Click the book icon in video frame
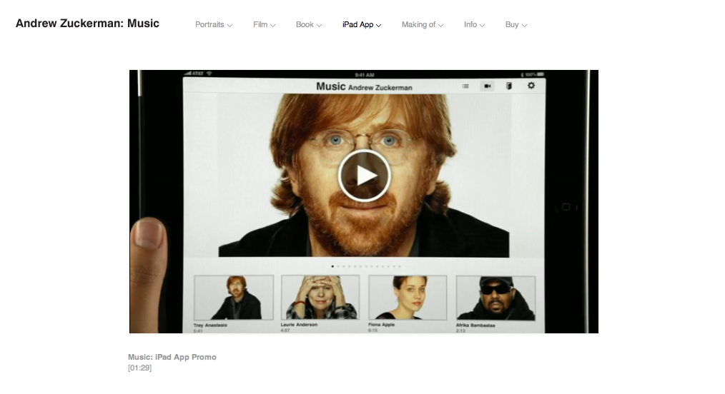725x394 pixels. point(508,86)
